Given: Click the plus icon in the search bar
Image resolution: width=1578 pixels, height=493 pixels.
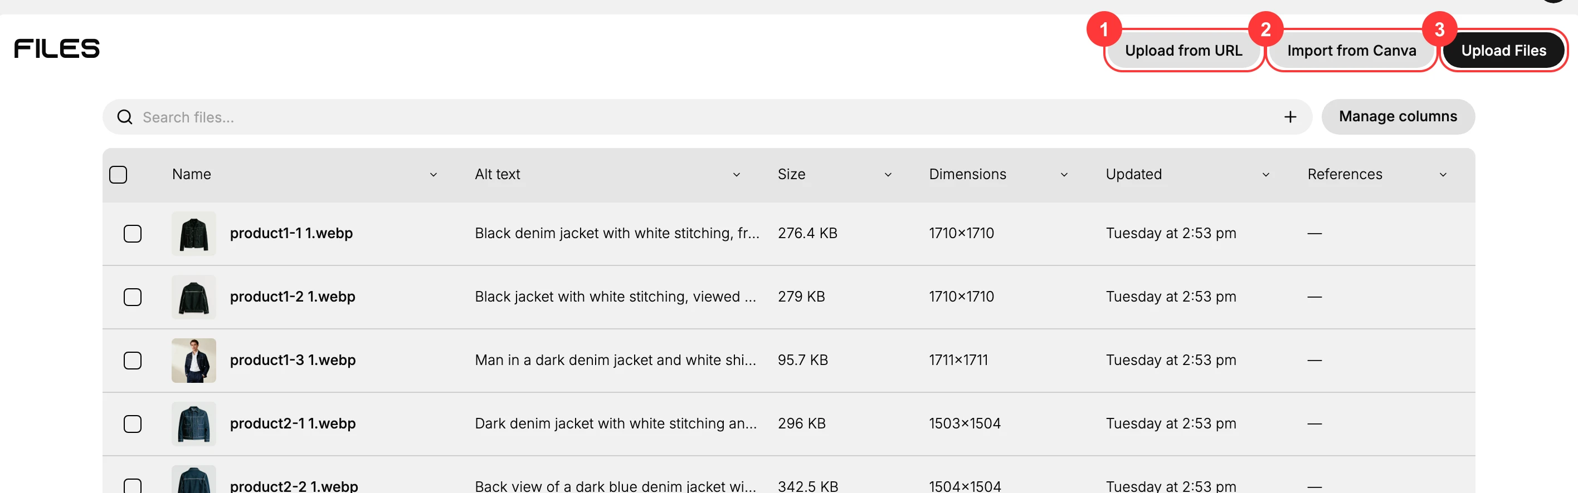Looking at the screenshot, I should (1290, 117).
